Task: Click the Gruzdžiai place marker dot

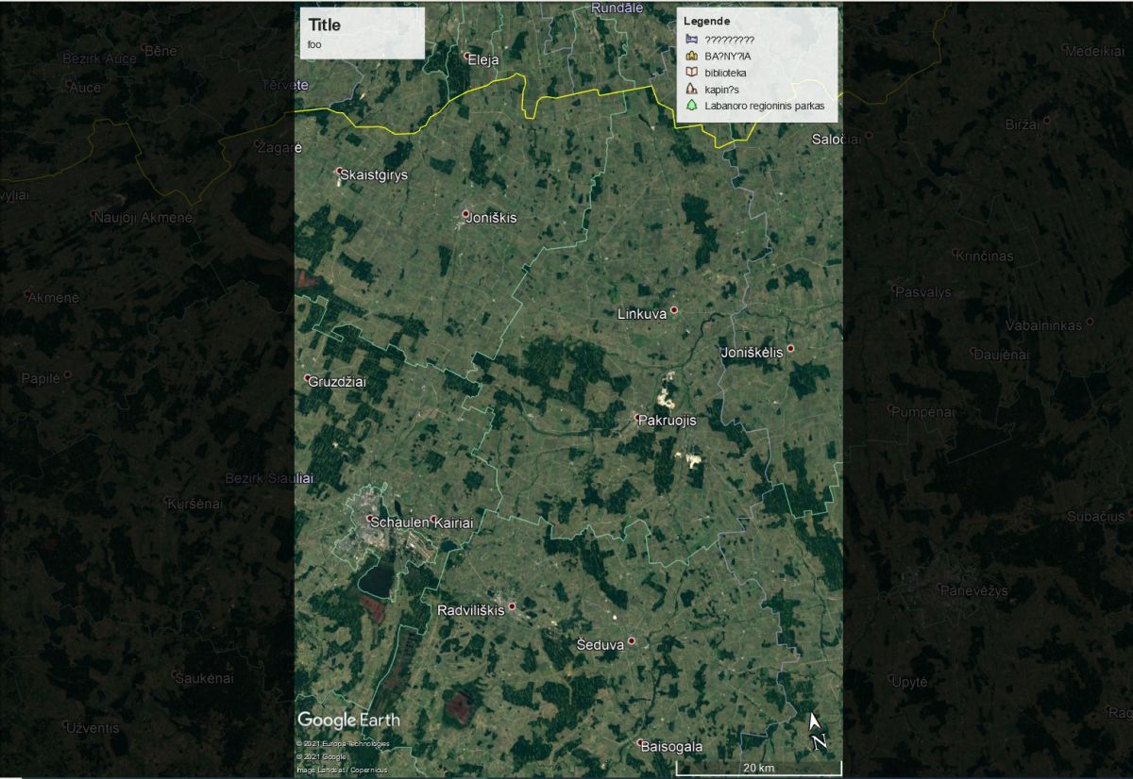Action: click(309, 379)
